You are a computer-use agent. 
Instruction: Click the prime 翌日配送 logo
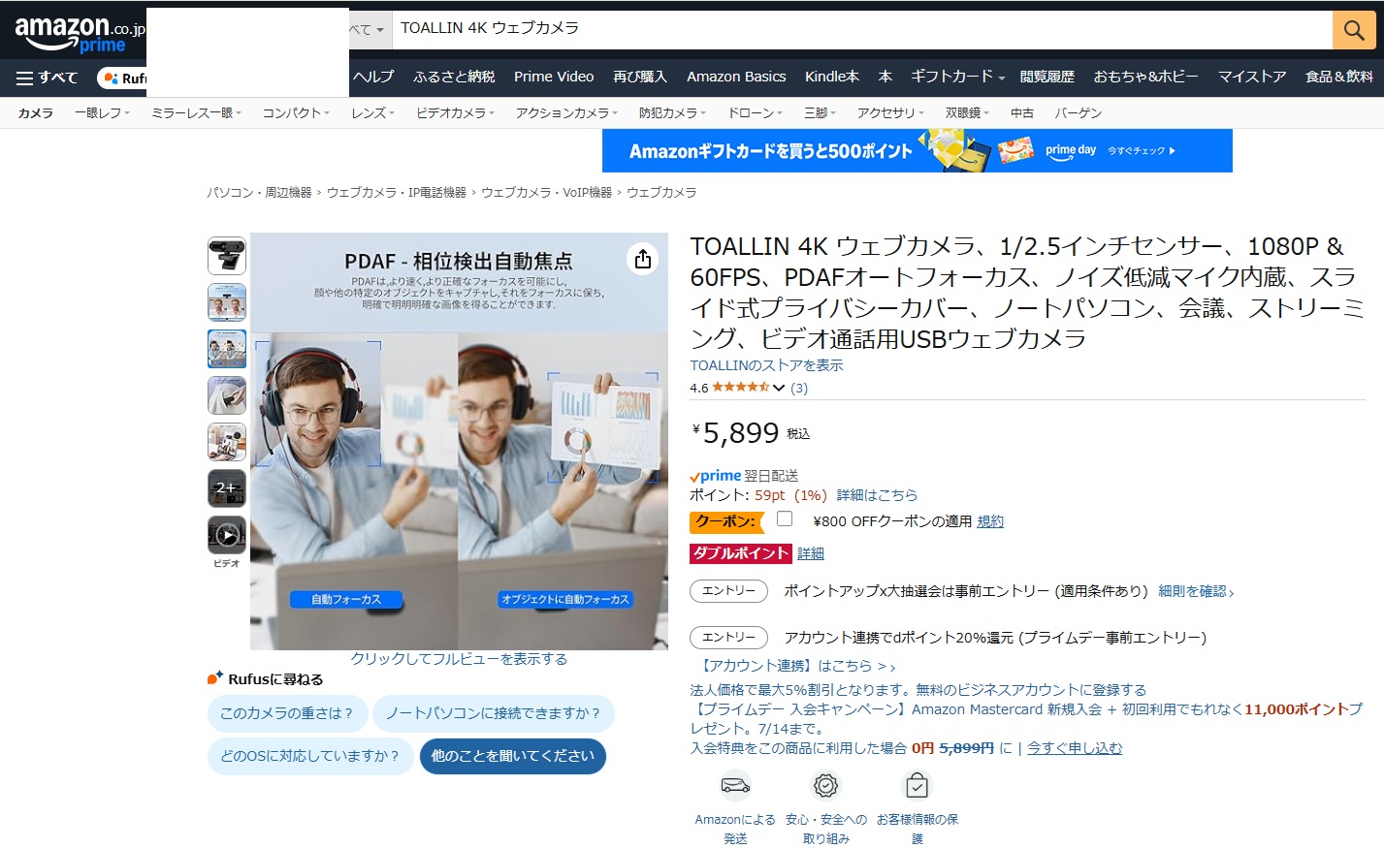[x=716, y=476]
